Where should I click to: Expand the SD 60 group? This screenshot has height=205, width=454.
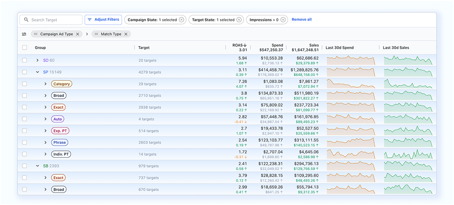(x=37, y=60)
